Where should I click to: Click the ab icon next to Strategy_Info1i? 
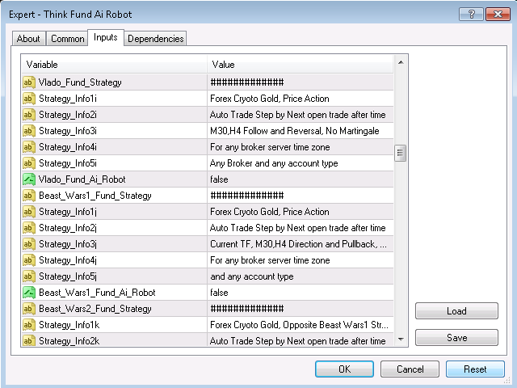click(x=29, y=99)
